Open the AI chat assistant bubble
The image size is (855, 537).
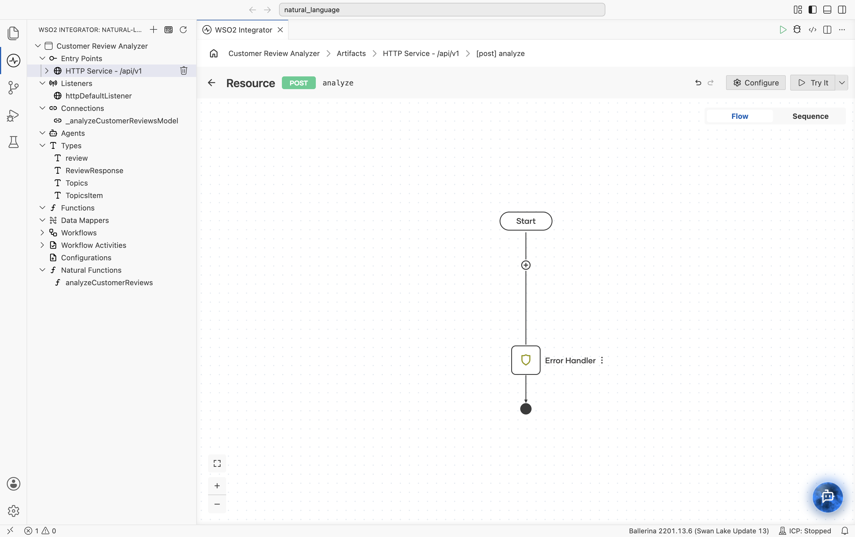tap(827, 497)
